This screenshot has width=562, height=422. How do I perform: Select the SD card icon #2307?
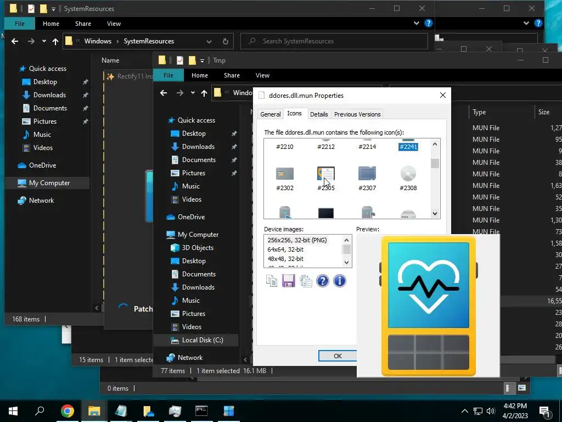tap(367, 174)
